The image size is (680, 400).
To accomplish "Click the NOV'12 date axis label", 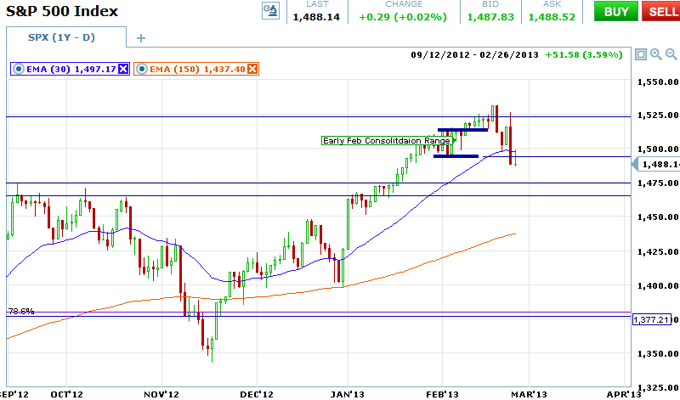I will (161, 394).
